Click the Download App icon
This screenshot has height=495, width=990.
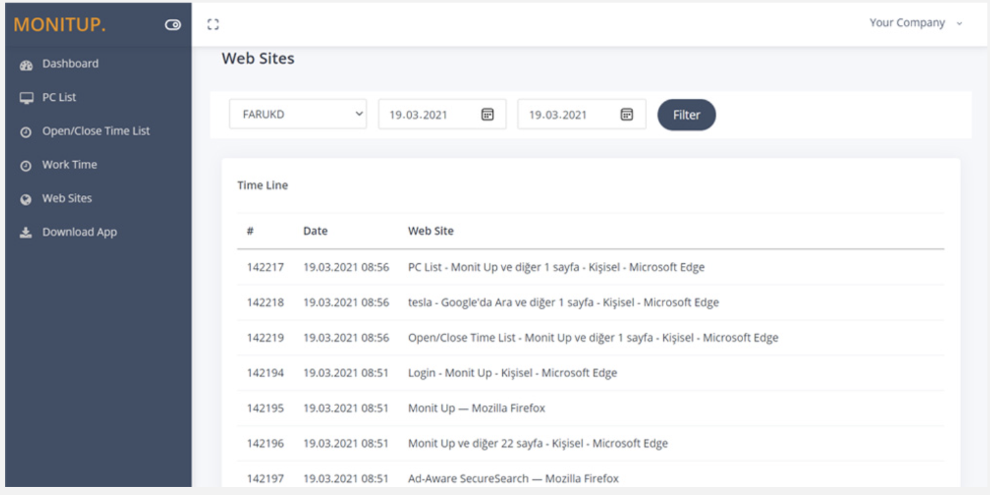26,232
